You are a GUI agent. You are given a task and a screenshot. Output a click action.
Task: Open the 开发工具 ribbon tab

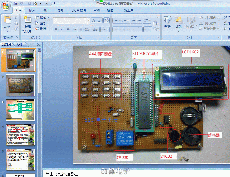coord(127,10)
